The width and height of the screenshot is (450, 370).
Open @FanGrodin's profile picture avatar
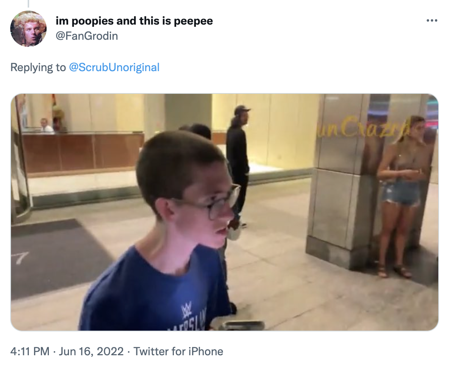[28, 29]
